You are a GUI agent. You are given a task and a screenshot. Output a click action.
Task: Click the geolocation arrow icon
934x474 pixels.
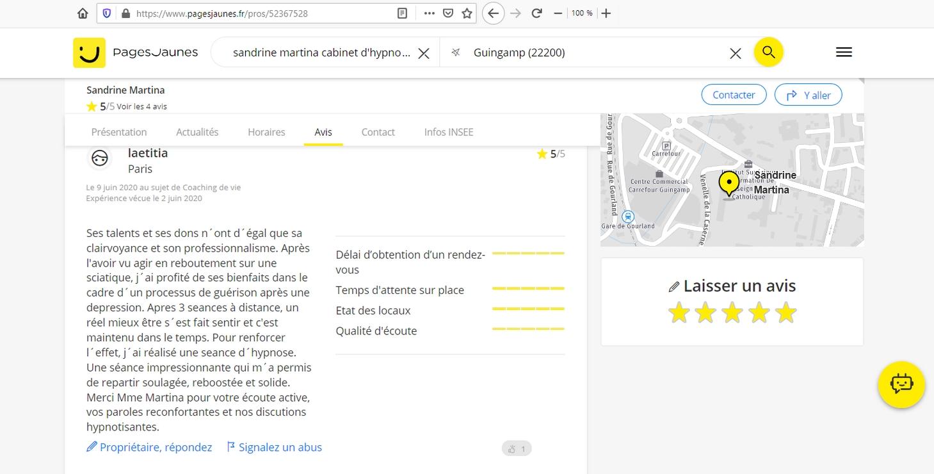456,53
